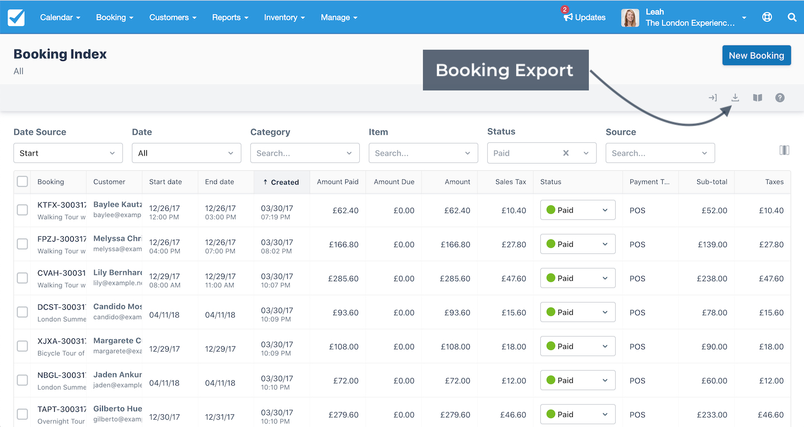Open the Booking menu

click(x=115, y=17)
